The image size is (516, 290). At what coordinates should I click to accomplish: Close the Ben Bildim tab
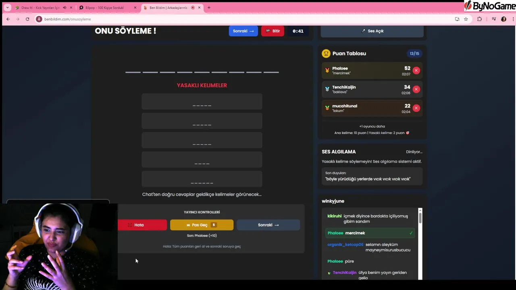click(x=199, y=8)
